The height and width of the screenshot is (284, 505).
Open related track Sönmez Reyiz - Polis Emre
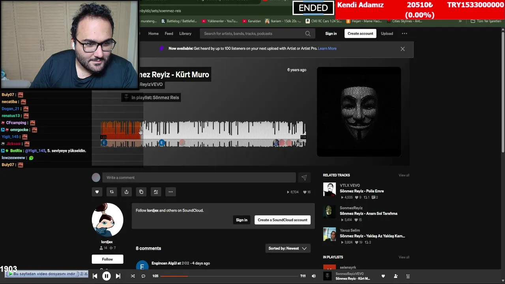tap(362, 191)
